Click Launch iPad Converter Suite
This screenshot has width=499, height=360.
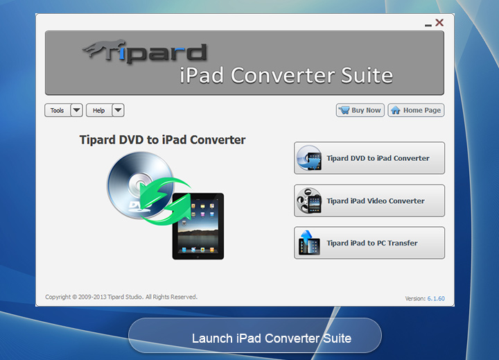pyautogui.click(x=255, y=336)
